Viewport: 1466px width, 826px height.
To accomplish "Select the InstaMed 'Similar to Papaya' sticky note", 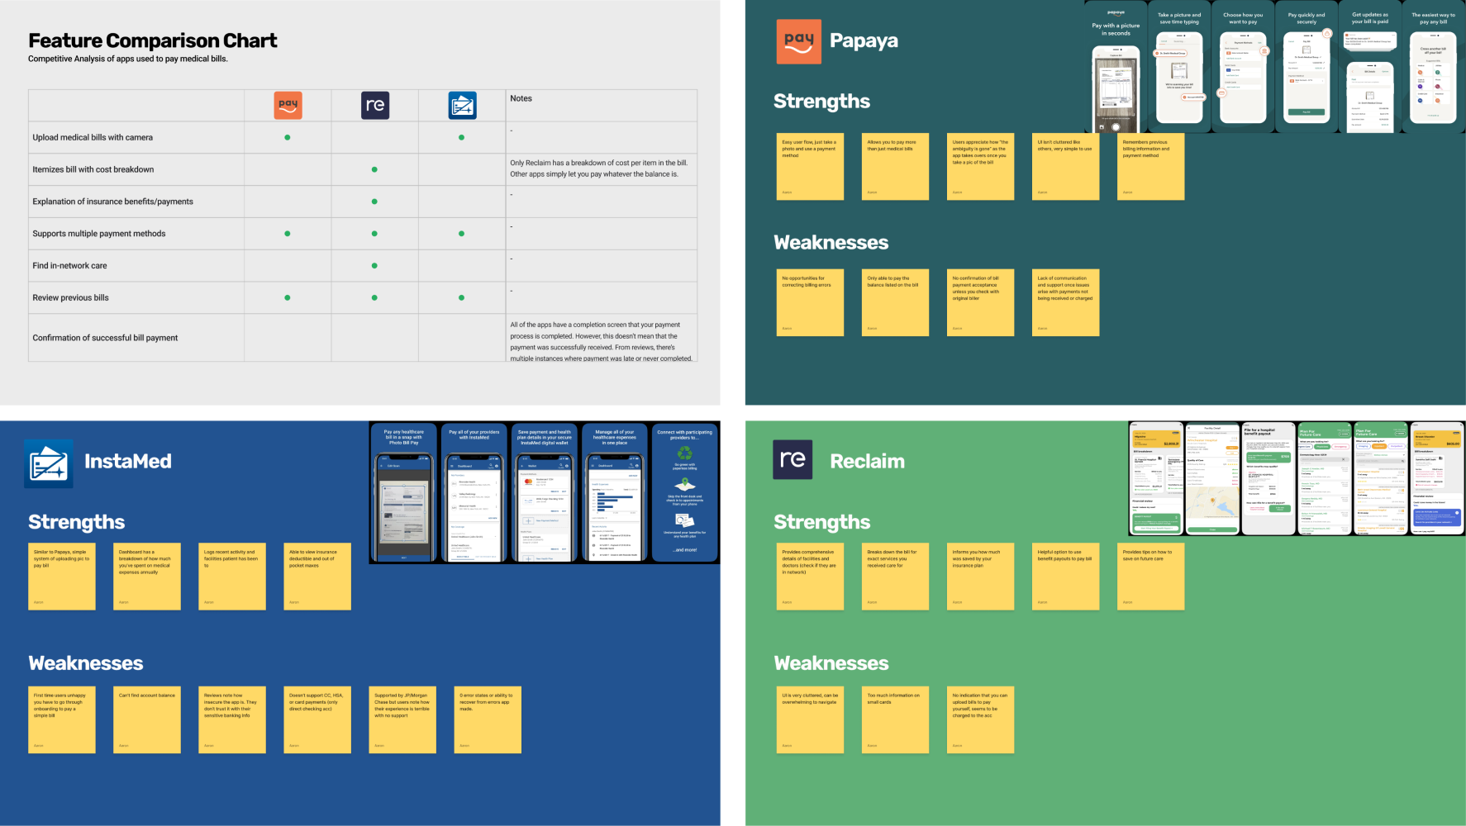I will tap(62, 577).
